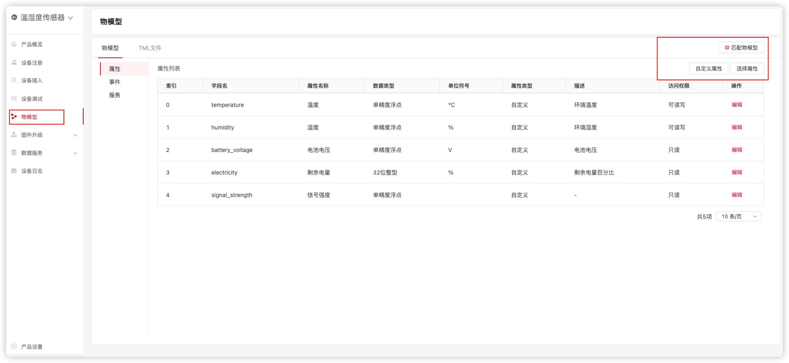Open the 10 条/页 page size dropdown
Image resolution: width=789 pixels, height=363 pixels.
point(739,216)
